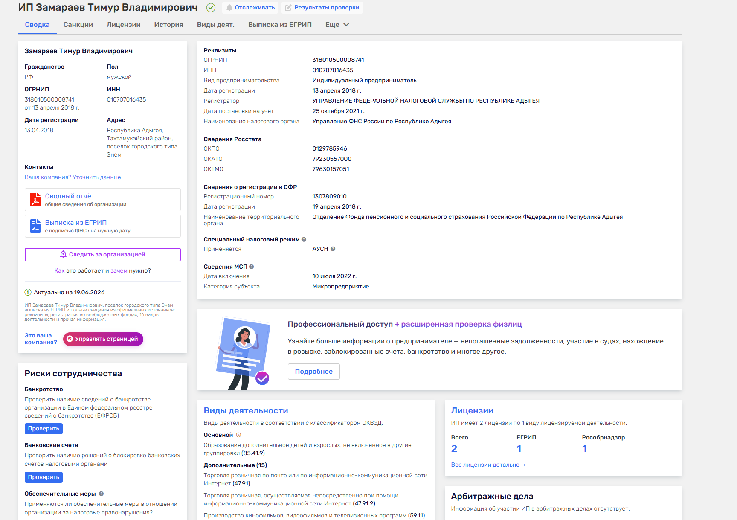Click the bell icon in the Отслеживать button

[x=229, y=8]
